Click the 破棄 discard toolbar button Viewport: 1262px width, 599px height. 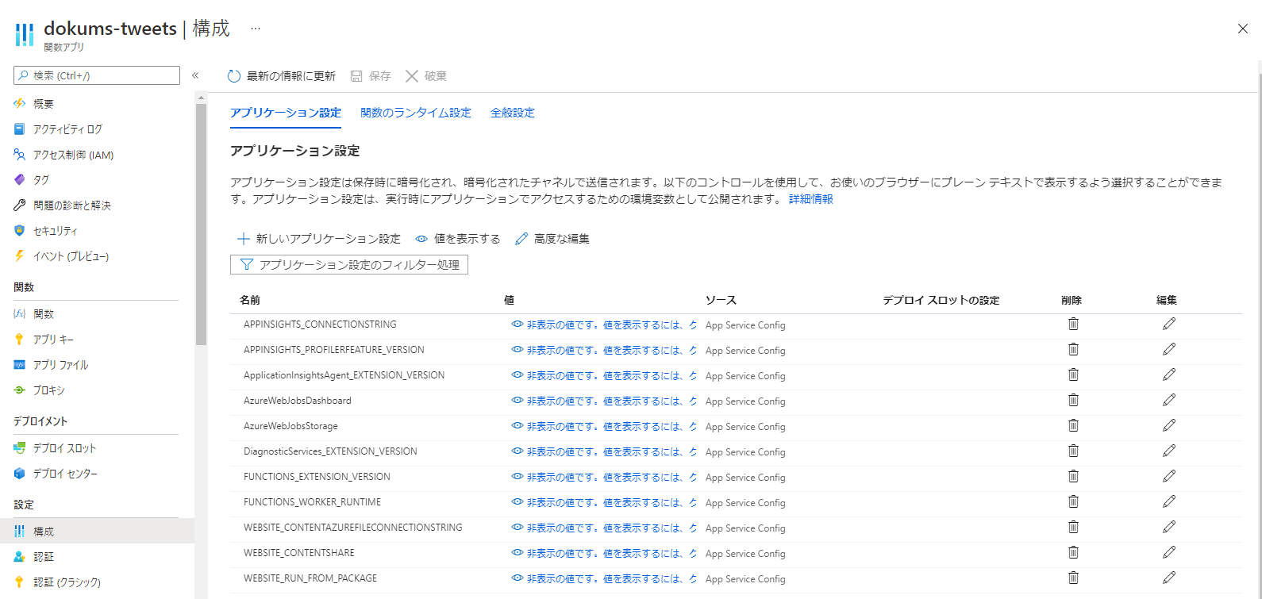426,76
